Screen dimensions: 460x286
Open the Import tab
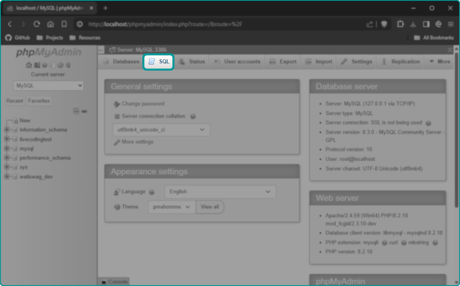click(x=318, y=62)
